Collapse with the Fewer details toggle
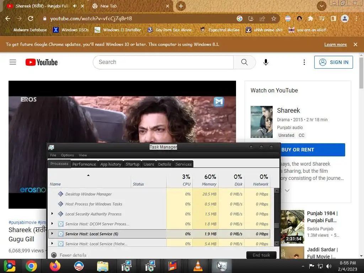This screenshot has height=273, width=364. click(x=69, y=255)
